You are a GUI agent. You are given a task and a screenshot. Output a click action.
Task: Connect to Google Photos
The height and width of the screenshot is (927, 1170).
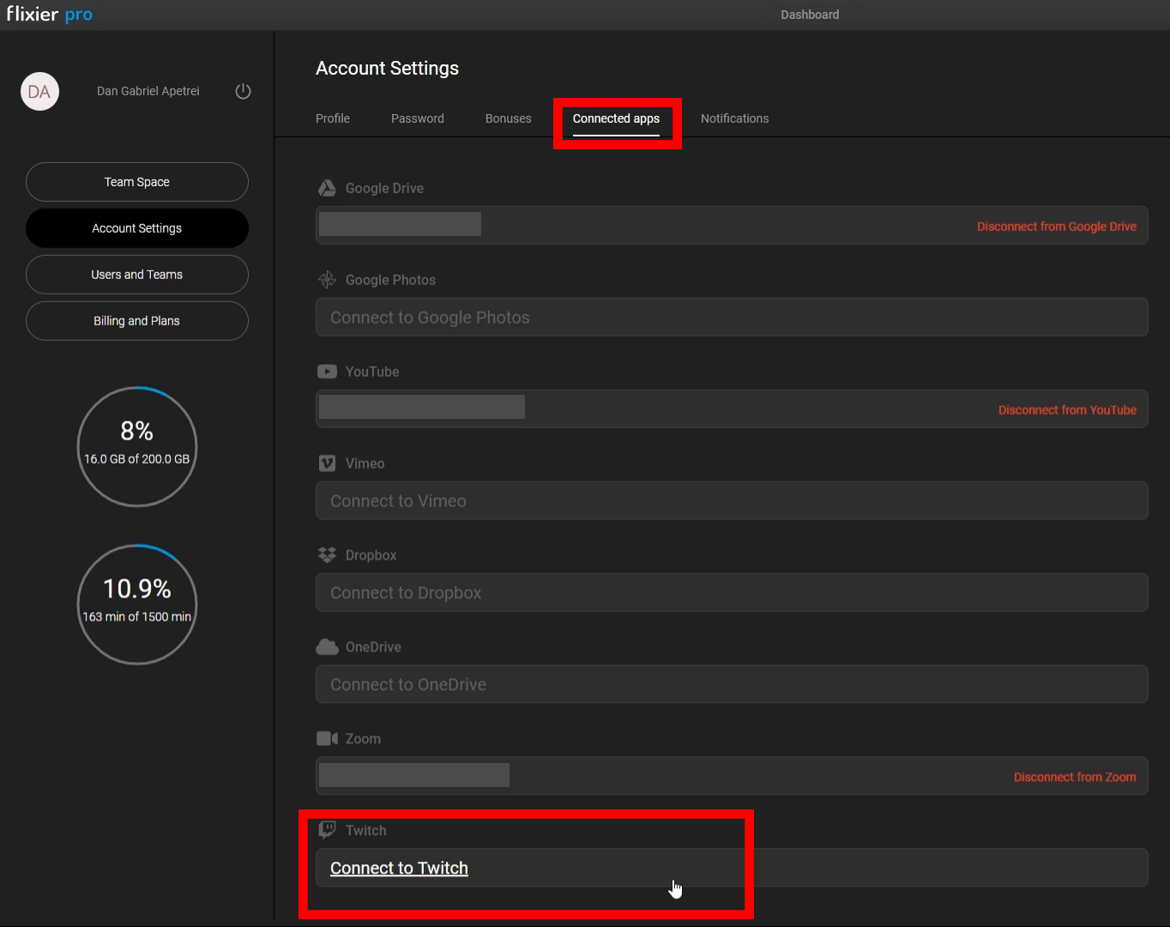[x=732, y=318]
